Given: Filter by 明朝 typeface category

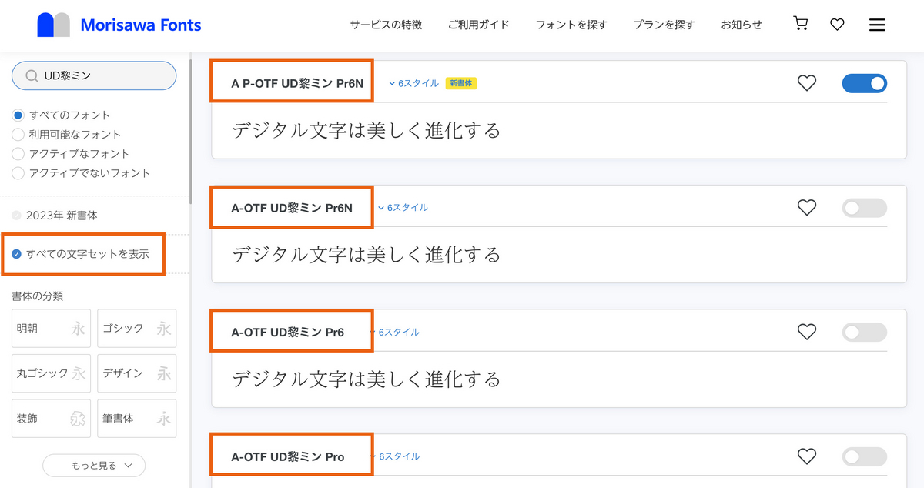Looking at the screenshot, I should pyautogui.click(x=52, y=329).
